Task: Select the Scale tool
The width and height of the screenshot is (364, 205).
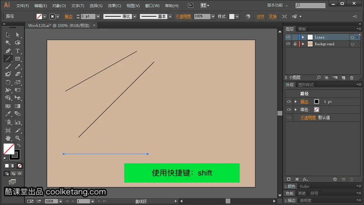Action: [18, 82]
